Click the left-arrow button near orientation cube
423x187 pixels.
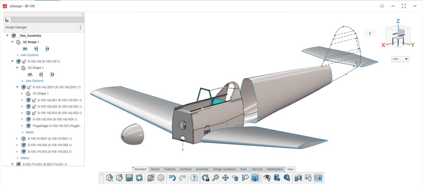pyautogui.click(x=370, y=33)
